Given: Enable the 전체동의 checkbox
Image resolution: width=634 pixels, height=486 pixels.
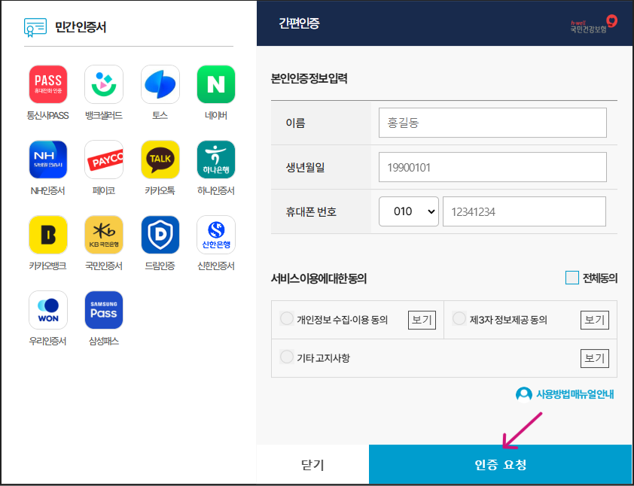Looking at the screenshot, I should point(571,278).
